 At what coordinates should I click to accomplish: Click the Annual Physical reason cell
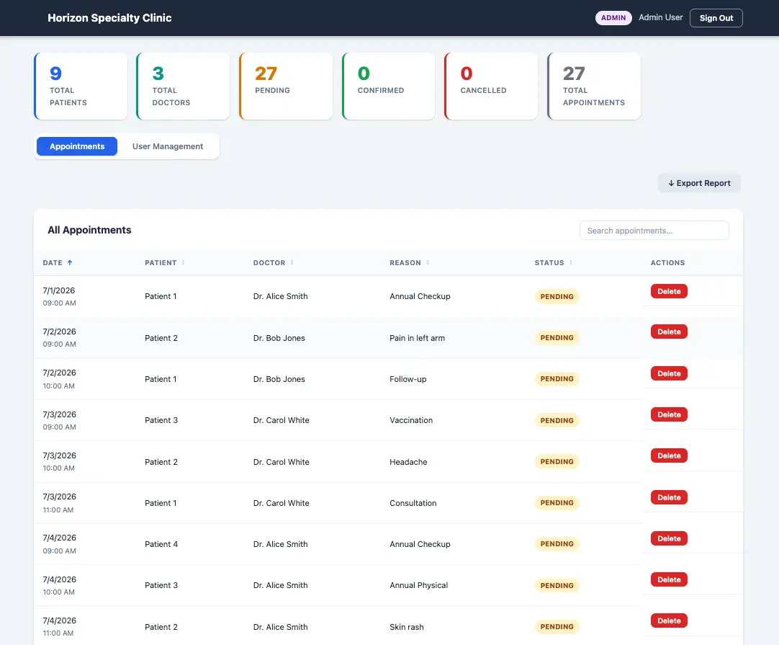click(x=418, y=585)
